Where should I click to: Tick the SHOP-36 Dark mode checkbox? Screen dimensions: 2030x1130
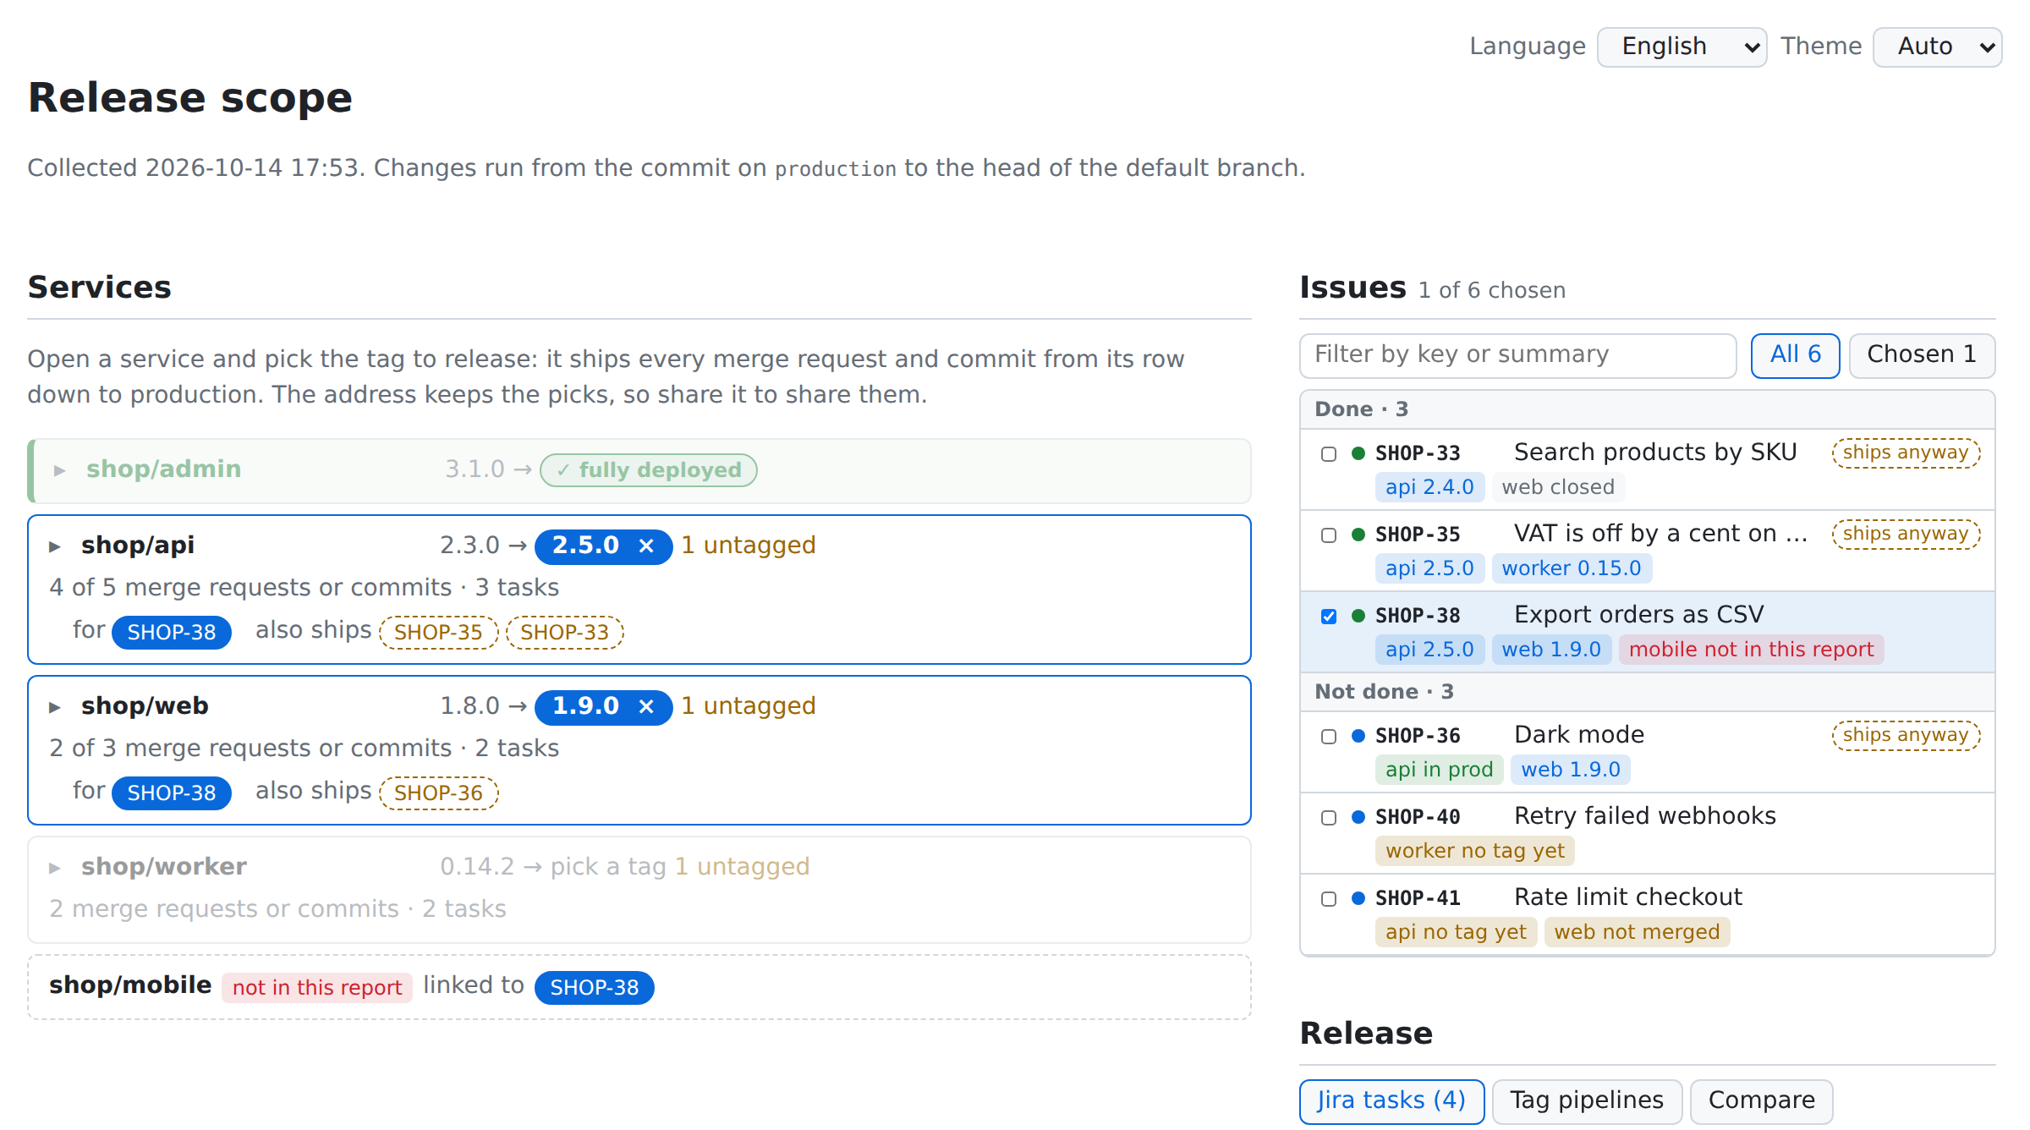click(1329, 737)
